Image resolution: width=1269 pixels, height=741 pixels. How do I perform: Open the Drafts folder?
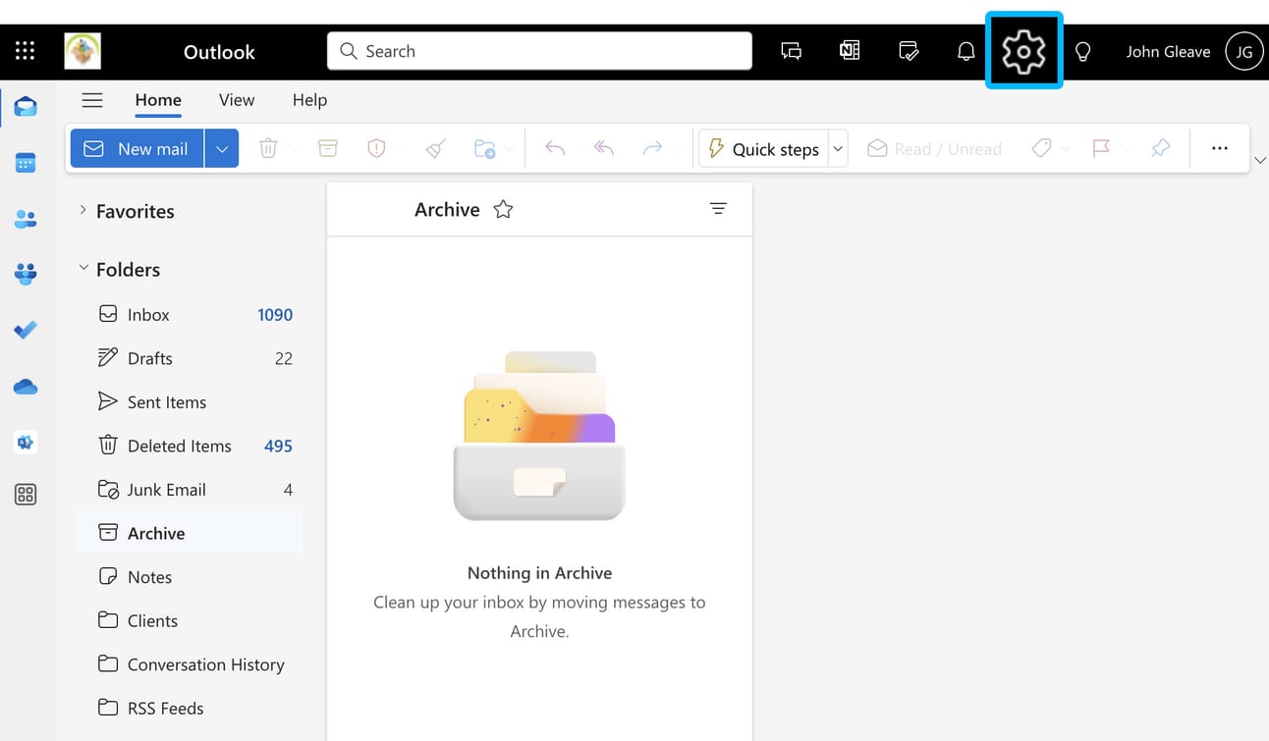point(188,358)
